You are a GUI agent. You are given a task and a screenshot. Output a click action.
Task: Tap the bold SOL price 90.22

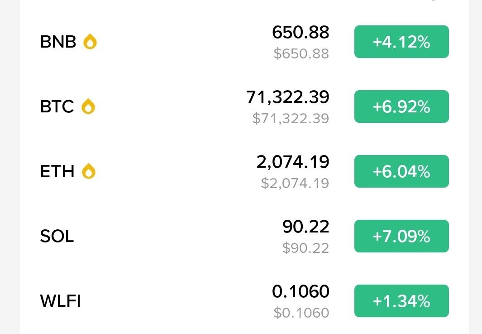point(305,226)
